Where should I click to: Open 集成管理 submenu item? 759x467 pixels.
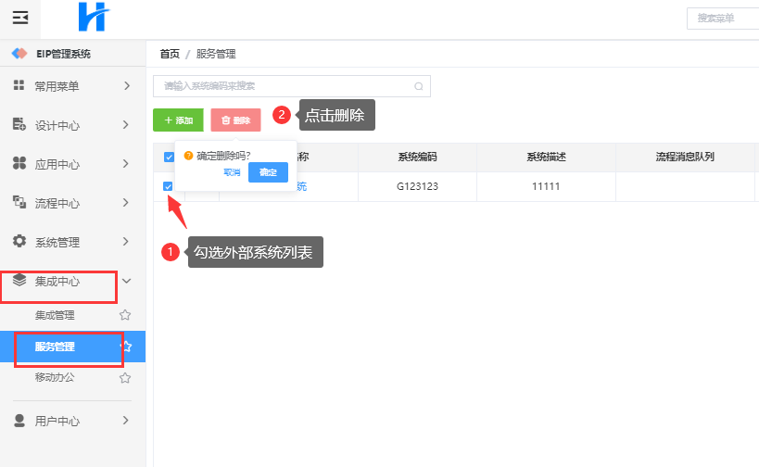point(55,316)
